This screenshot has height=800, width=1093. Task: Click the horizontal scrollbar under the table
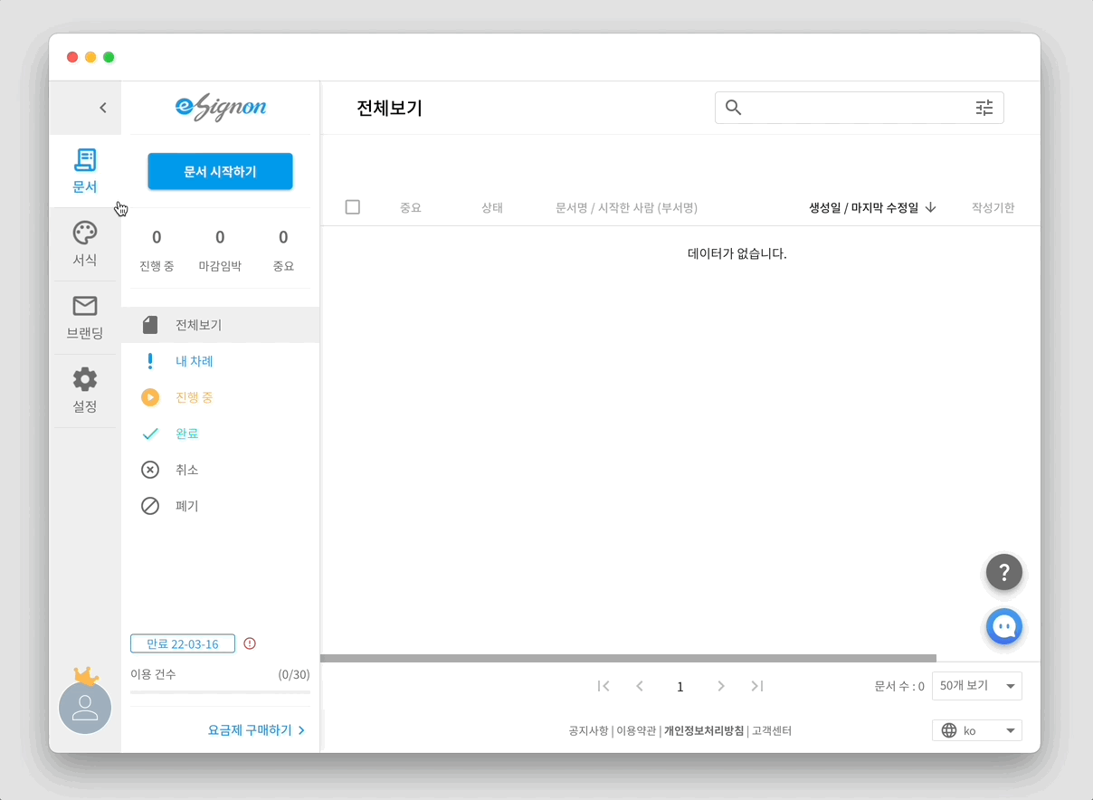(628, 658)
